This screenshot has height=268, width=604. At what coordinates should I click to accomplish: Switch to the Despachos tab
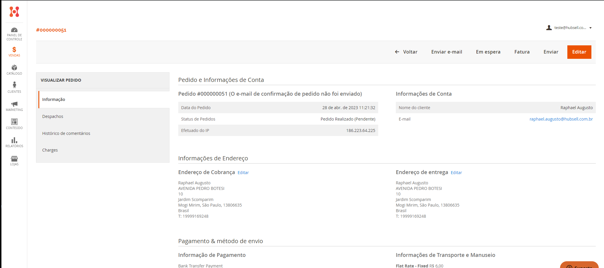53,116
